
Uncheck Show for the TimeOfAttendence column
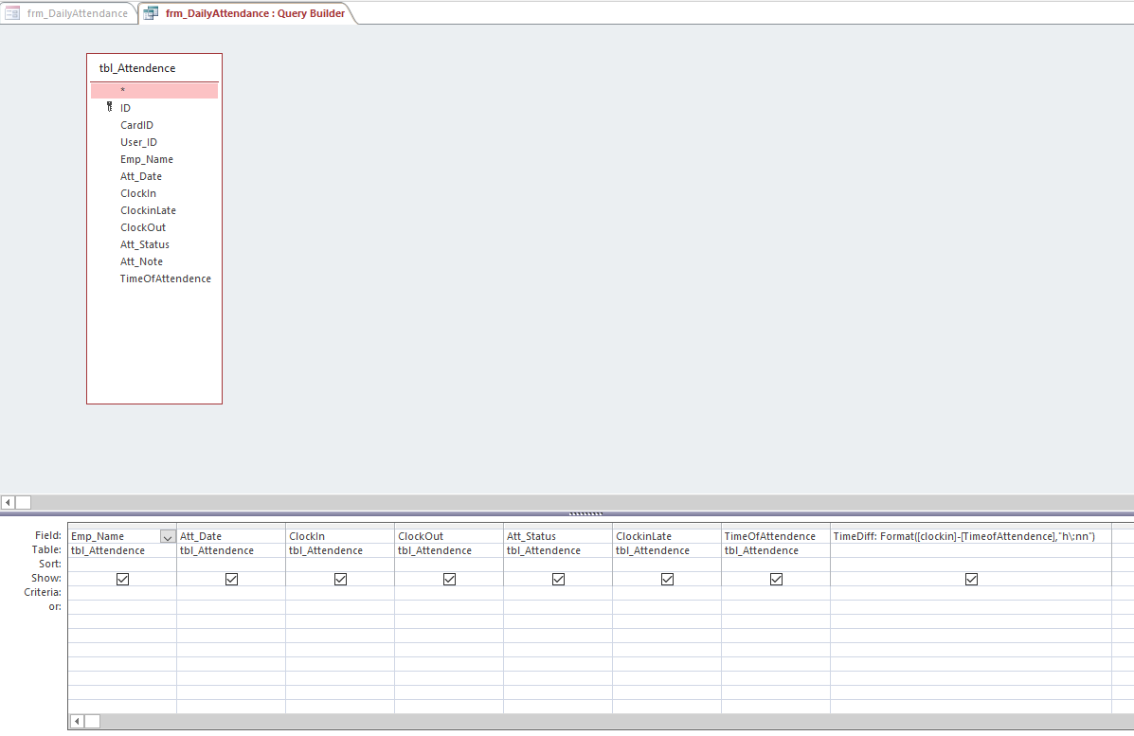coord(776,579)
